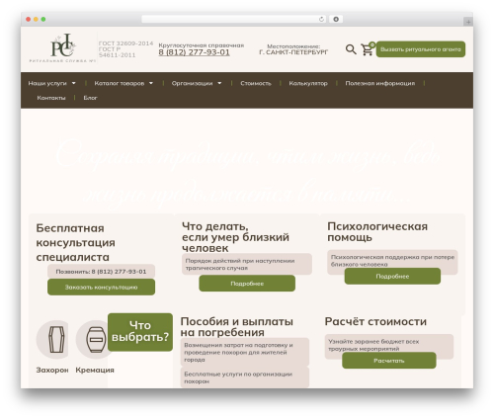Click the Заказать консультацию button
This screenshot has height=418, width=494.
[101, 287]
